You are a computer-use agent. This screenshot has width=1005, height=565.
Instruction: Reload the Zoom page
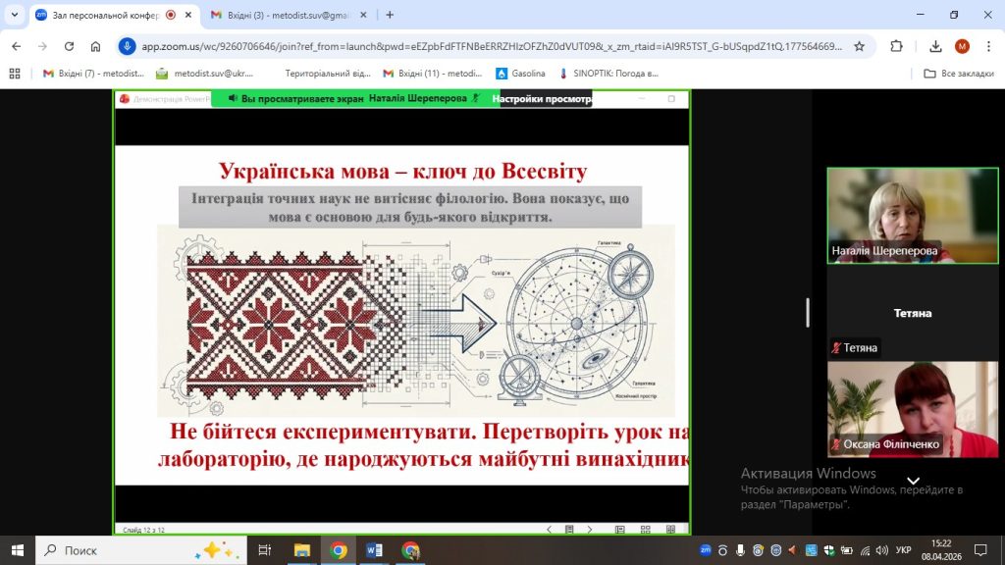pos(69,46)
